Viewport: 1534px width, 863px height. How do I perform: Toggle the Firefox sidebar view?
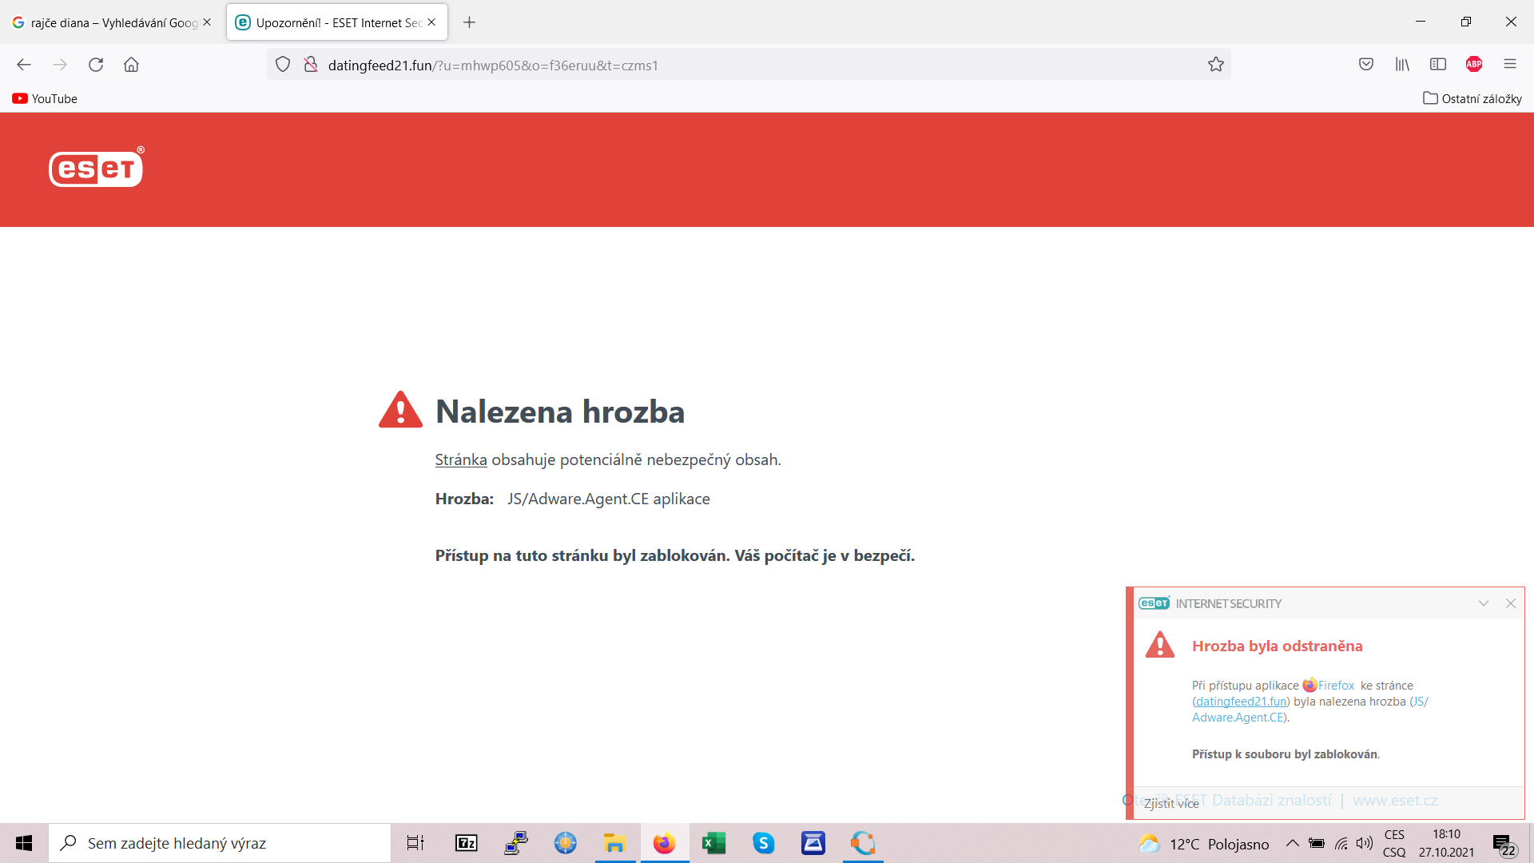1438,65
